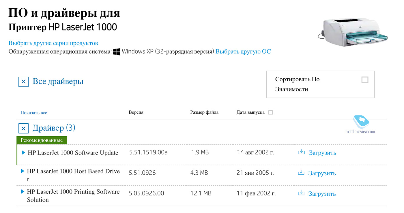
Task: Click 'Windows XP (32-разрядная версия)' text
Action: 168,52
